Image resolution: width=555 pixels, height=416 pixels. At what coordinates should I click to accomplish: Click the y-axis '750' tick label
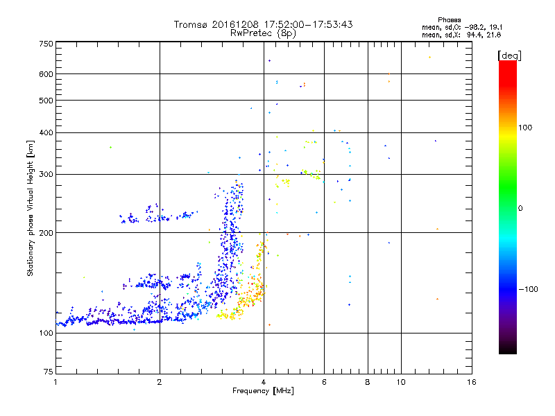coord(46,44)
